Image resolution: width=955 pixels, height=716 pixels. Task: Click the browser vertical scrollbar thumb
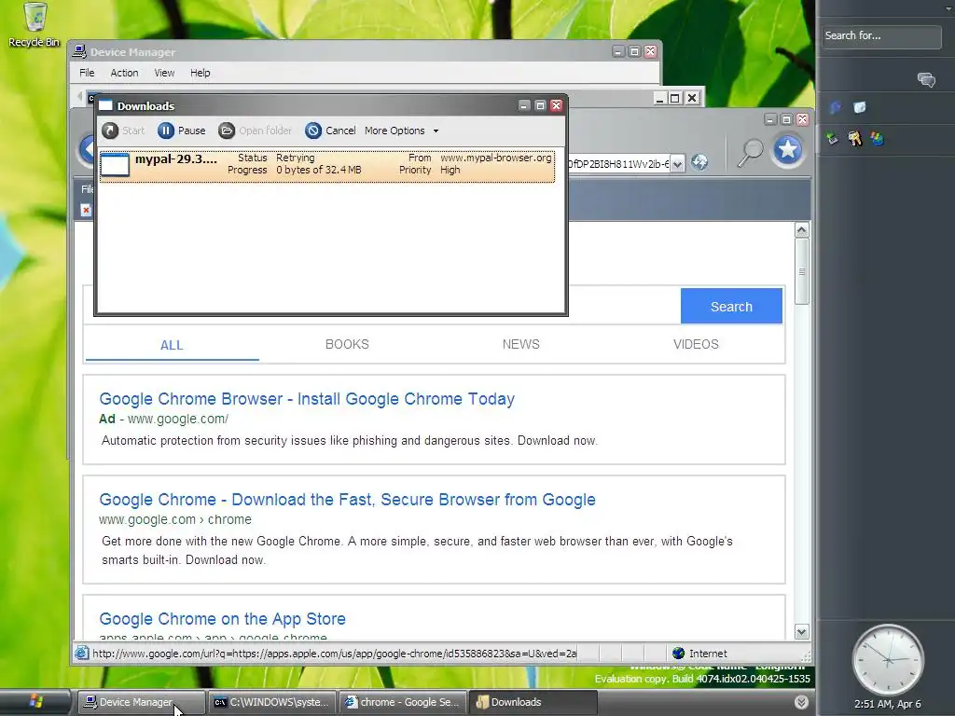(801, 271)
